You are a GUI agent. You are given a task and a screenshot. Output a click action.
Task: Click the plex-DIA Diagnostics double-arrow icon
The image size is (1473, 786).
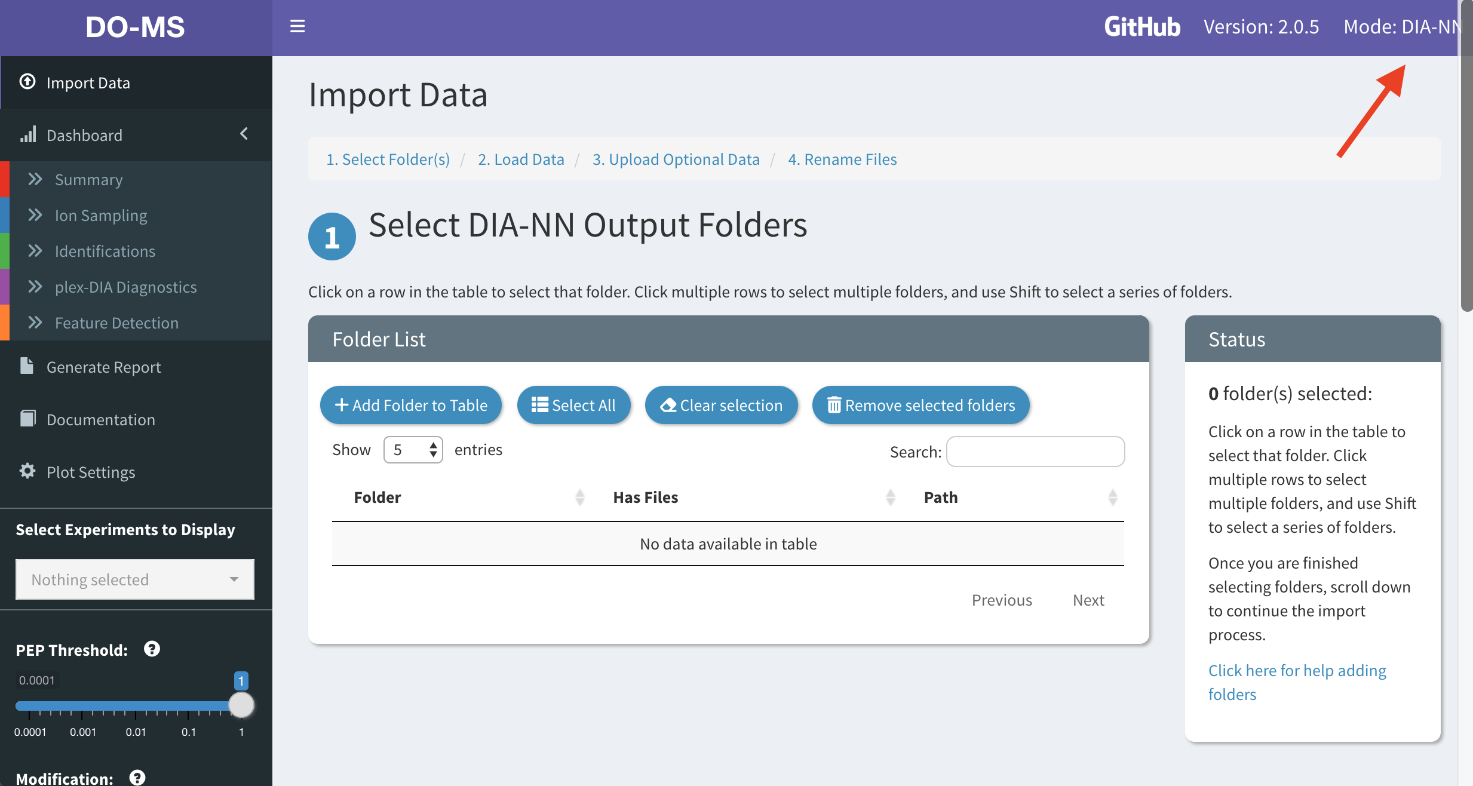[35, 287]
